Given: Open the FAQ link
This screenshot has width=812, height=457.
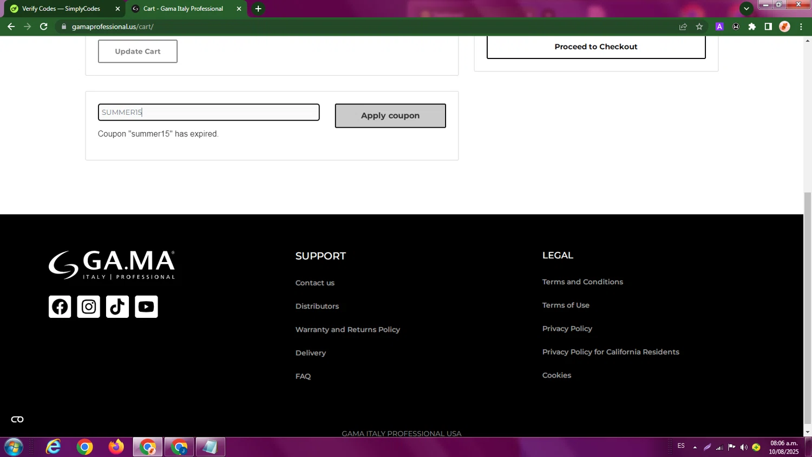Looking at the screenshot, I should pyautogui.click(x=303, y=376).
